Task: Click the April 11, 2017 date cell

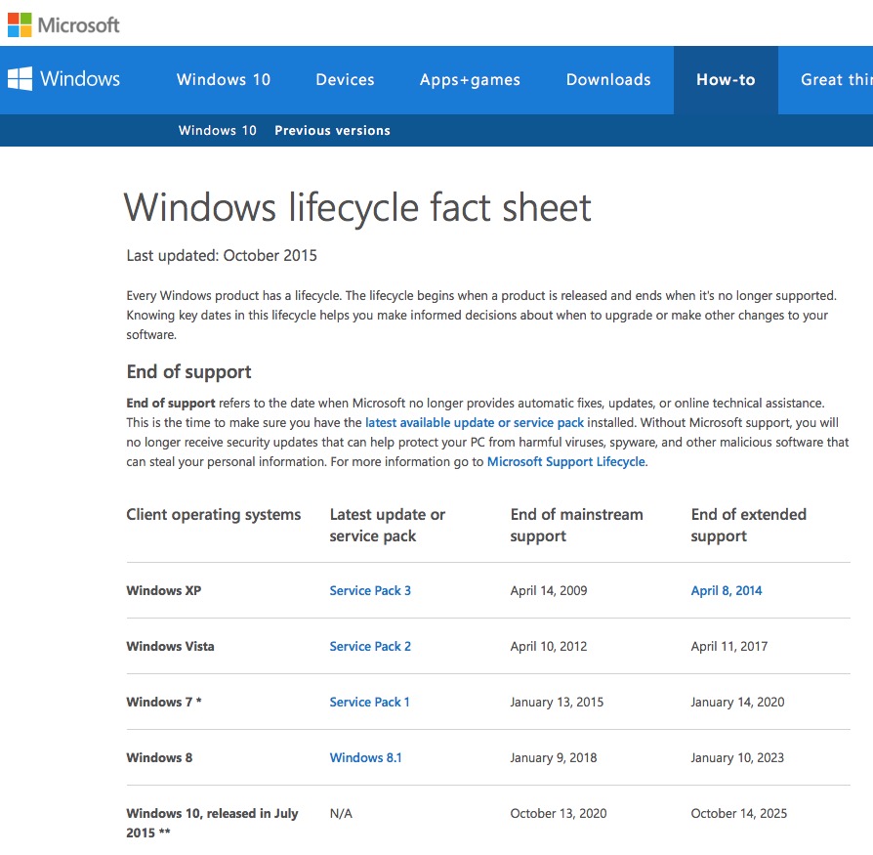Action: (x=728, y=646)
